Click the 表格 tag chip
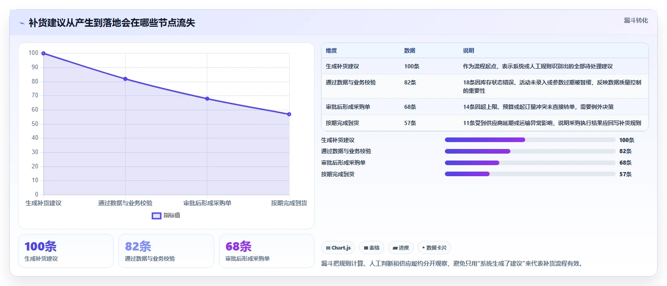 372,248
